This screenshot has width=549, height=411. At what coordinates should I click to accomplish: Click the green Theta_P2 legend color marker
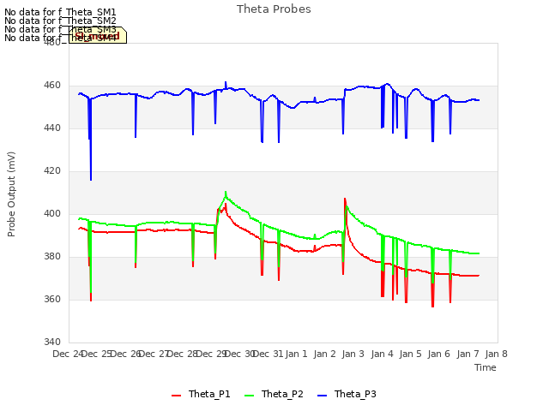(249, 396)
